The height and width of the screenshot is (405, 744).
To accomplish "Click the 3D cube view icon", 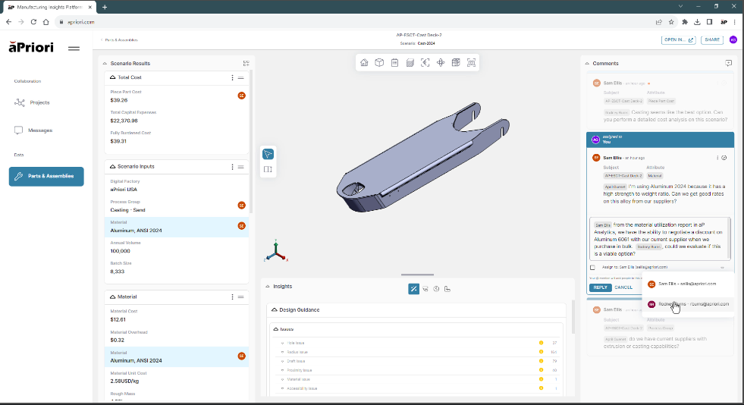I will coord(380,63).
